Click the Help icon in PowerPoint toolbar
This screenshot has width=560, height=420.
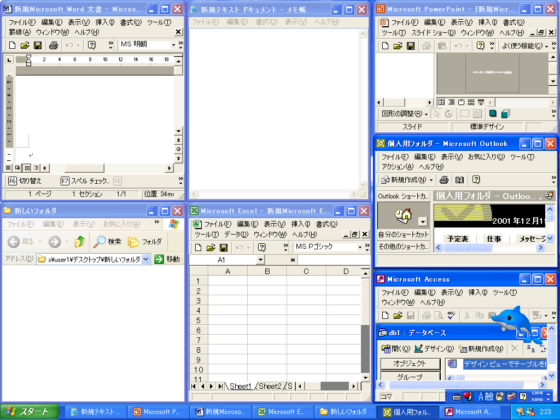click(x=480, y=46)
